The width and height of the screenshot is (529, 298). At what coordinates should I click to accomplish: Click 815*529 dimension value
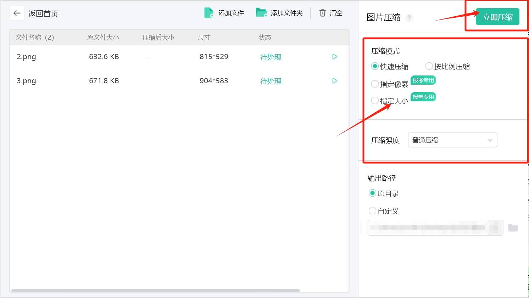pyautogui.click(x=214, y=57)
